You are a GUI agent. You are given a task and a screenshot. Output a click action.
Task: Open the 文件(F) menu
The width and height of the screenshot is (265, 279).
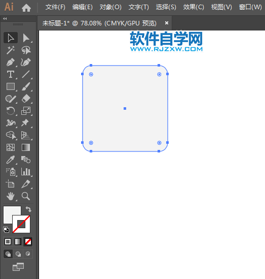point(55,7)
